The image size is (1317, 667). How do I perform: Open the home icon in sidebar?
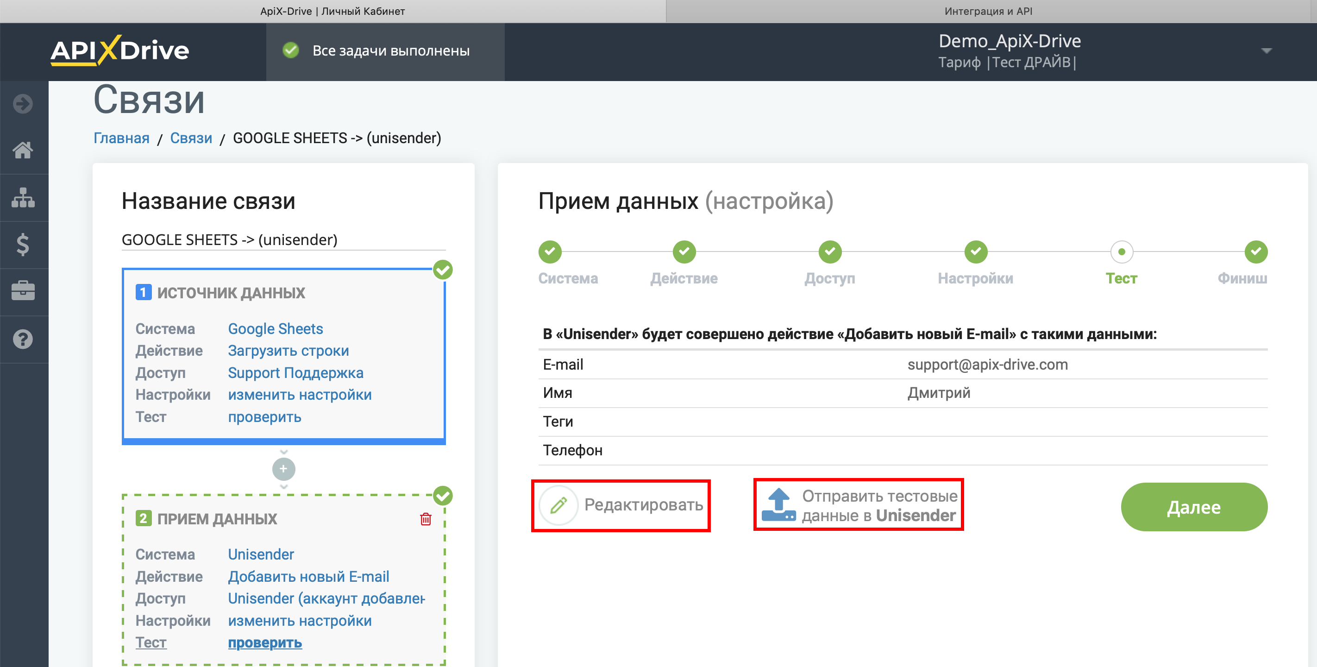tap(23, 151)
